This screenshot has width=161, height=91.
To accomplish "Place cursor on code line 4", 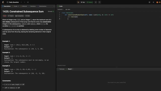I will coord(68,19).
